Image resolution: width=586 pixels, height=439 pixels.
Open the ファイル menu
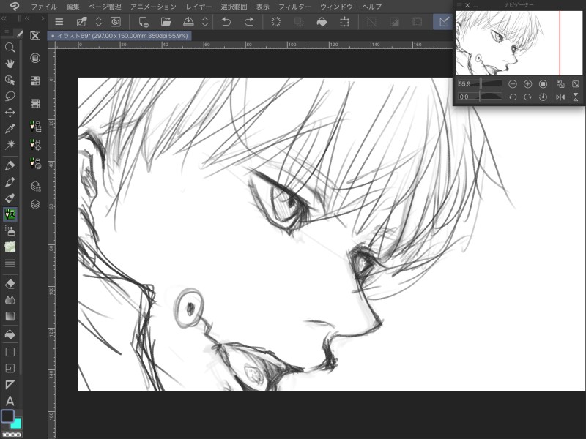tap(44, 7)
